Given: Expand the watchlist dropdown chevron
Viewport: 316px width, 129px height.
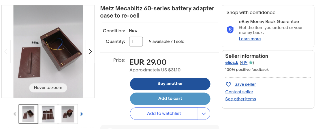Looking at the screenshot, I should pyautogui.click(x=204, y=113).
